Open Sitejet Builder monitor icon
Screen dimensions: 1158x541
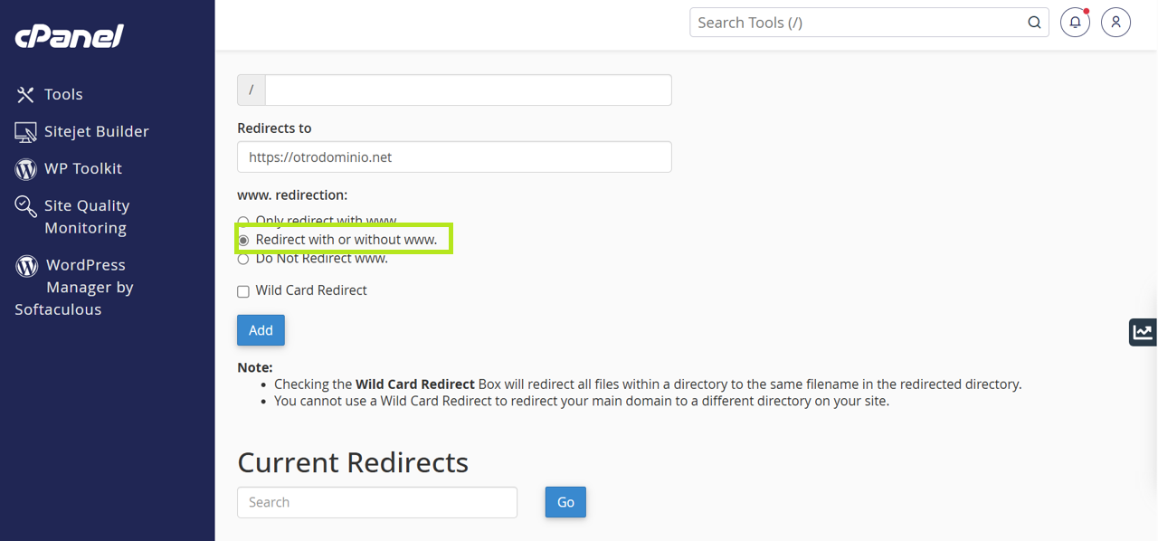[25, 132]
